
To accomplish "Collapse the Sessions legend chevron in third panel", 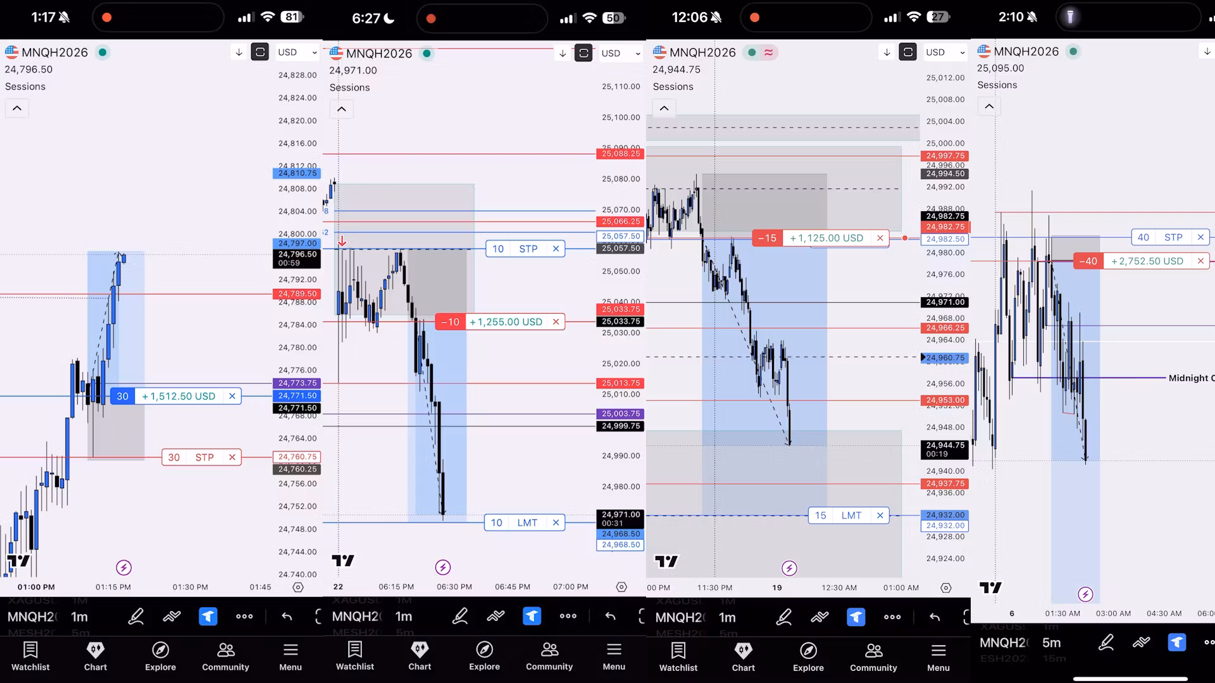I will point(664,108).
